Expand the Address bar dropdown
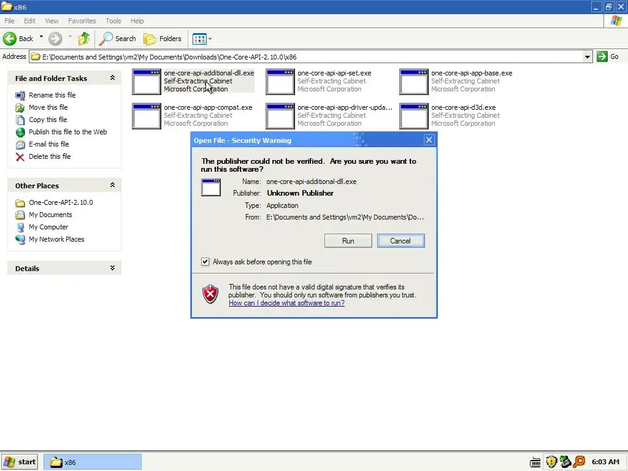Image resolution: width=628 pixels, height=471 pixels. (x=587, y=57)
